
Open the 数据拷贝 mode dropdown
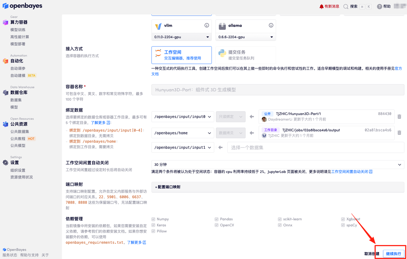coord(231,133)
